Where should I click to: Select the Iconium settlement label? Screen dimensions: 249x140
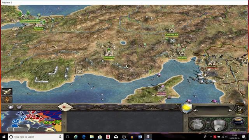pos(109,57)
